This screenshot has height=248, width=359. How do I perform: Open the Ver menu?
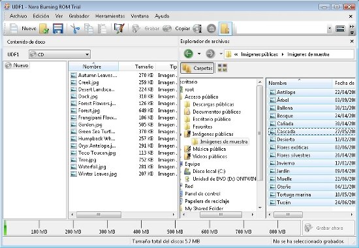point(59,16)
